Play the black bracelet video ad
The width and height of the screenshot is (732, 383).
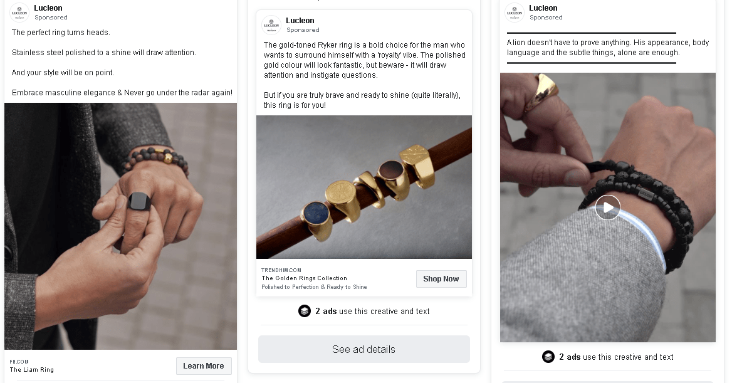[x=607, y=207]
